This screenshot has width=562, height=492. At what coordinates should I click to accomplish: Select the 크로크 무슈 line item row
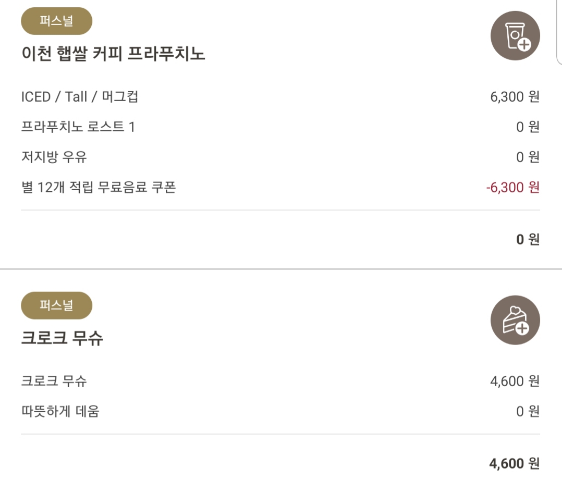280,381
